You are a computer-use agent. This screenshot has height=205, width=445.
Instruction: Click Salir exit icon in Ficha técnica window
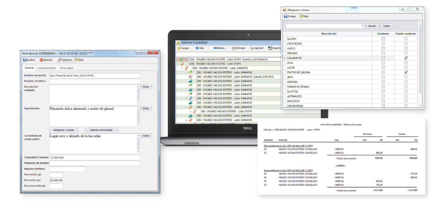tap(76, 60)
